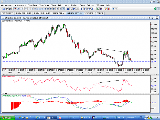Set timescale to 30 minutes

(41, 9)
